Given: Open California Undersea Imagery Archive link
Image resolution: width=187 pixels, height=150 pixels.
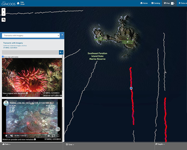Looking at the screenshot, I should pos(15,46).
